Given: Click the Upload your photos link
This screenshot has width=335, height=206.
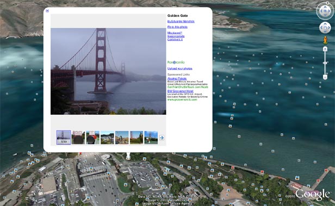Looking at the screenshot, I should click(x=179, y=68).
